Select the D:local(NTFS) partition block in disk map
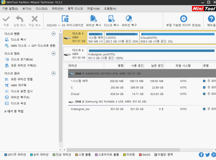This screenshot has width=216, height=160. 178,38
